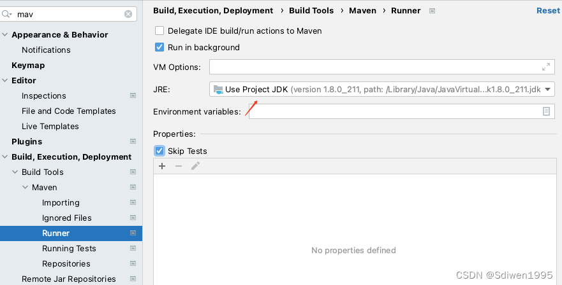The width and height of the screenshot is (562, 285).
Task: Open Maven Running Tests settings
Action: click(69, 249)
